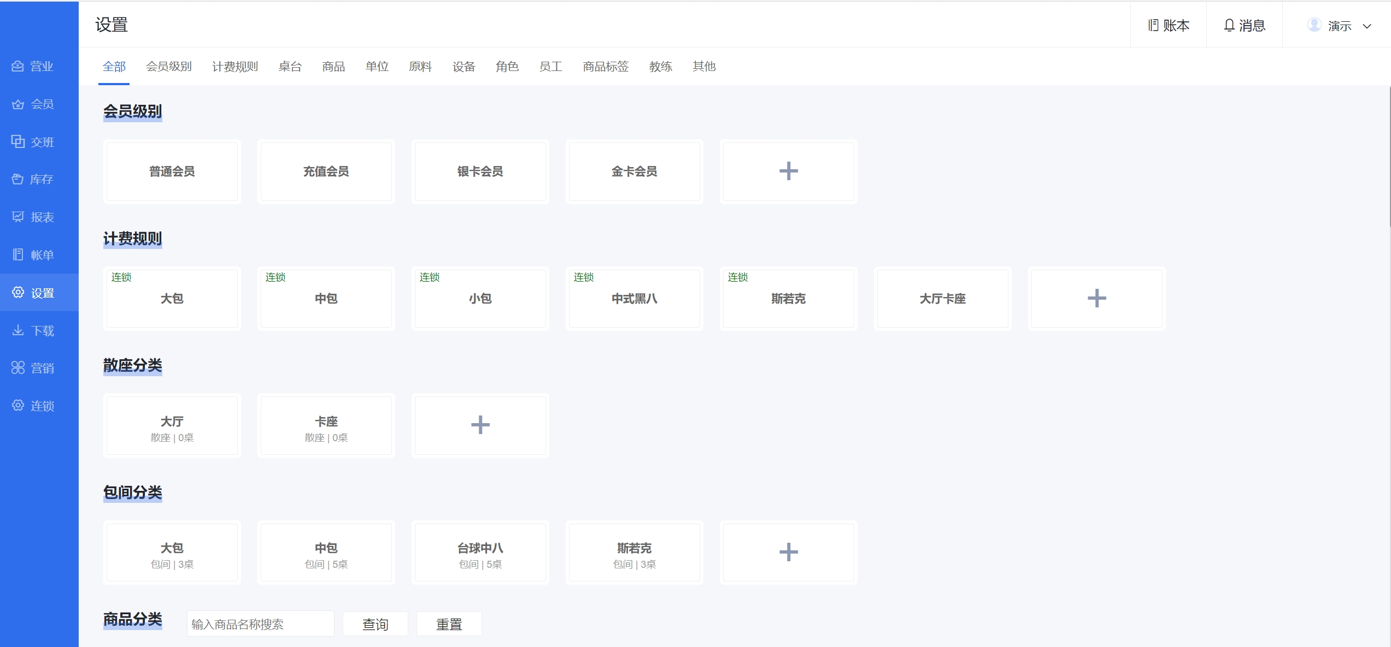This screenshot has width=1391, height=647.
Task: Open the 账本 ledger icon
Action: 1153,25
